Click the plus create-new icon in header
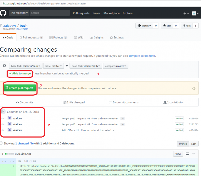Image resolution: width=201 pixels, height=176 pixels. 186,13
